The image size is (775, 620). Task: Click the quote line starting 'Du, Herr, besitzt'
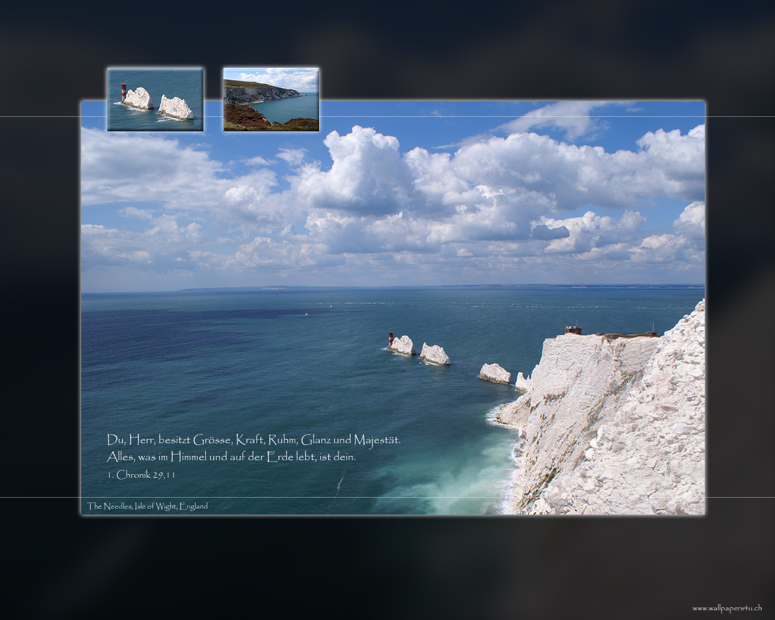point(254,440)
